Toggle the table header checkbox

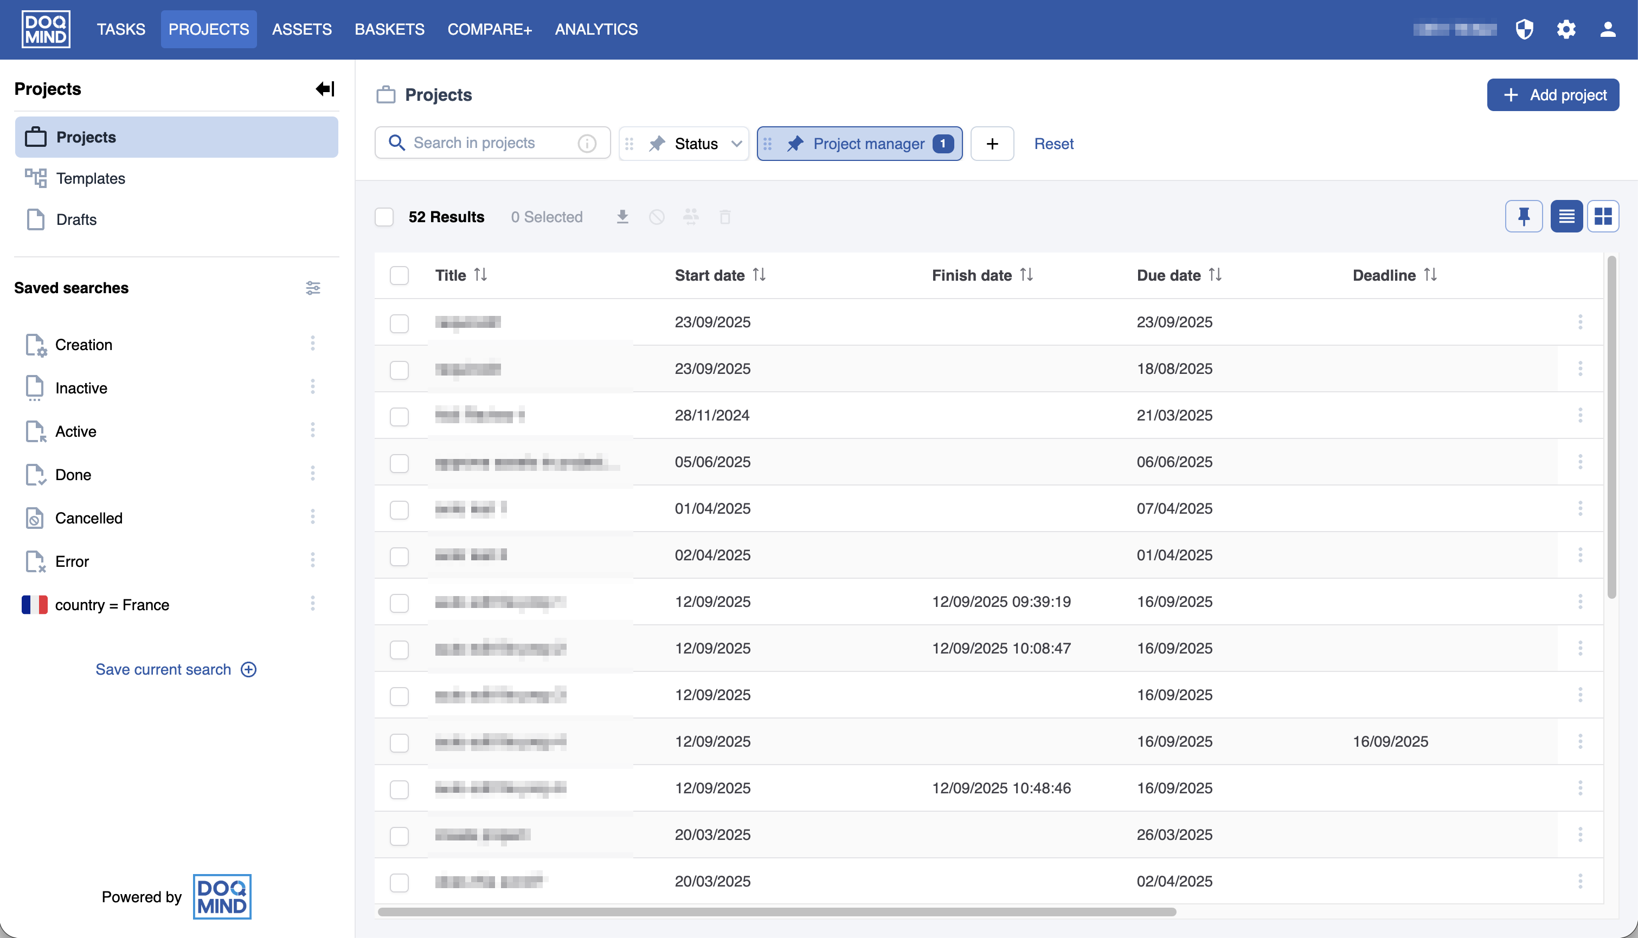399,275
